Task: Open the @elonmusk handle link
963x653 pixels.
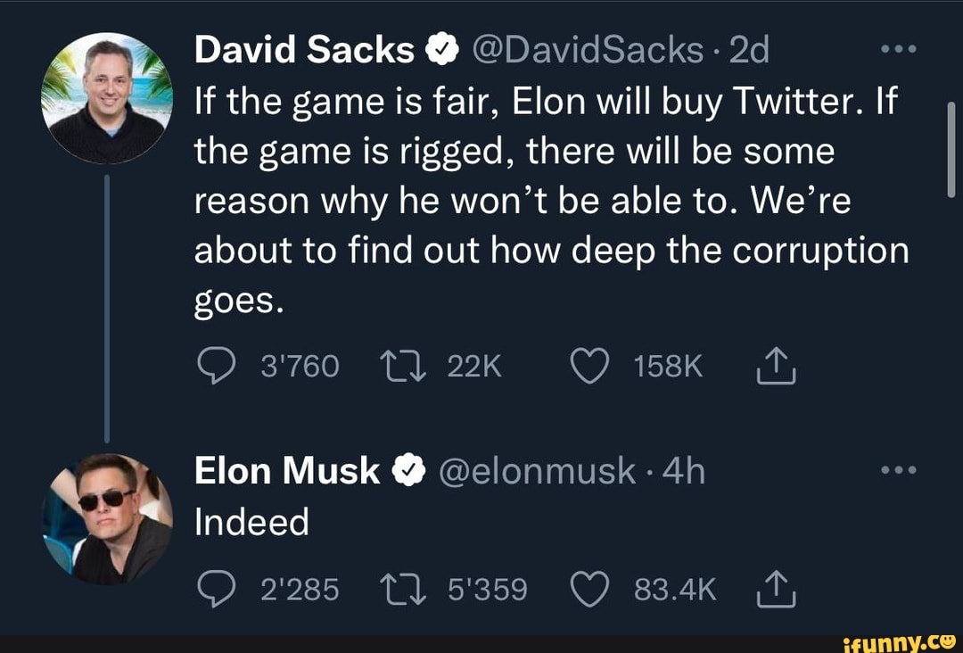Action: 537,471
